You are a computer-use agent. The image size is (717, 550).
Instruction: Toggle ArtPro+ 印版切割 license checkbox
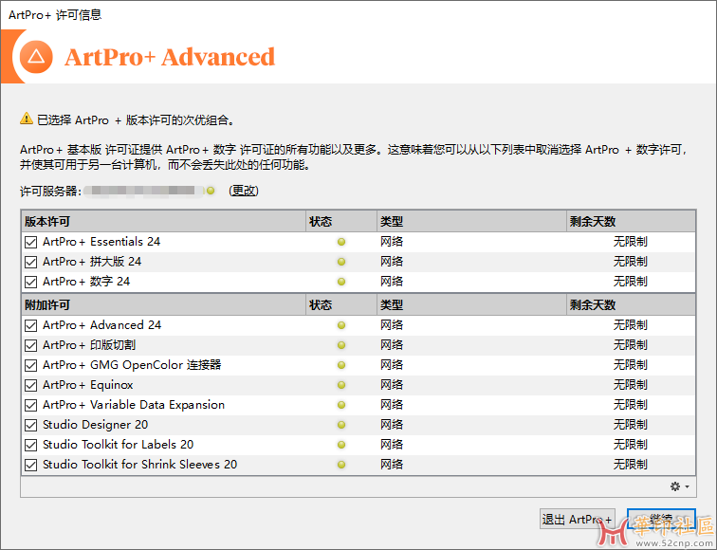point(31,345)
